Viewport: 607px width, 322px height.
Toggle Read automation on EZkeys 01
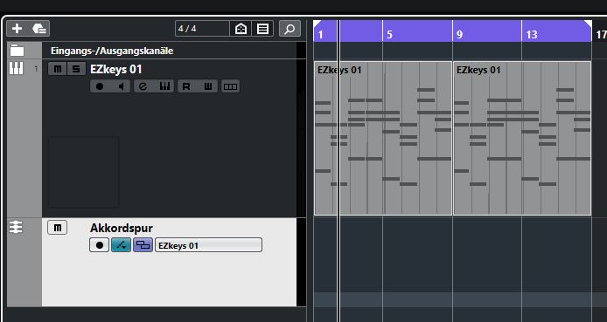[186, 86]
